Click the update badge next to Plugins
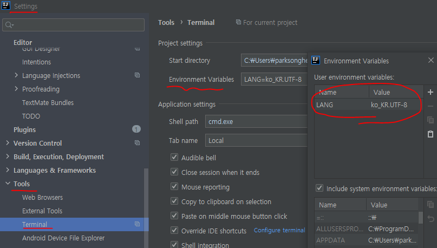The height and width of the screenshot is (248, 437). [136, 129]
